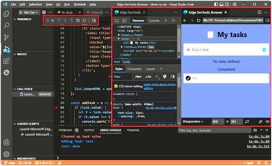Viewport: 272px width, 166px height.
Task: Open Responsive device dropdown
Action: 193,122
